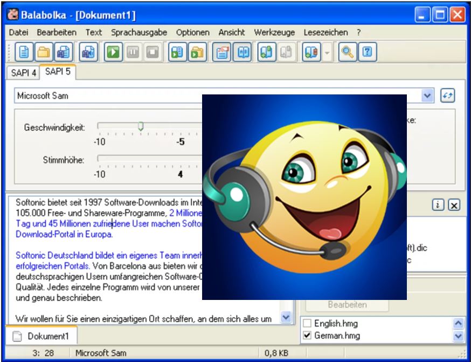Click the down arrow of the text area scrollbar
471x362 pixels.
pyautogui.click(x=286, y=317)
